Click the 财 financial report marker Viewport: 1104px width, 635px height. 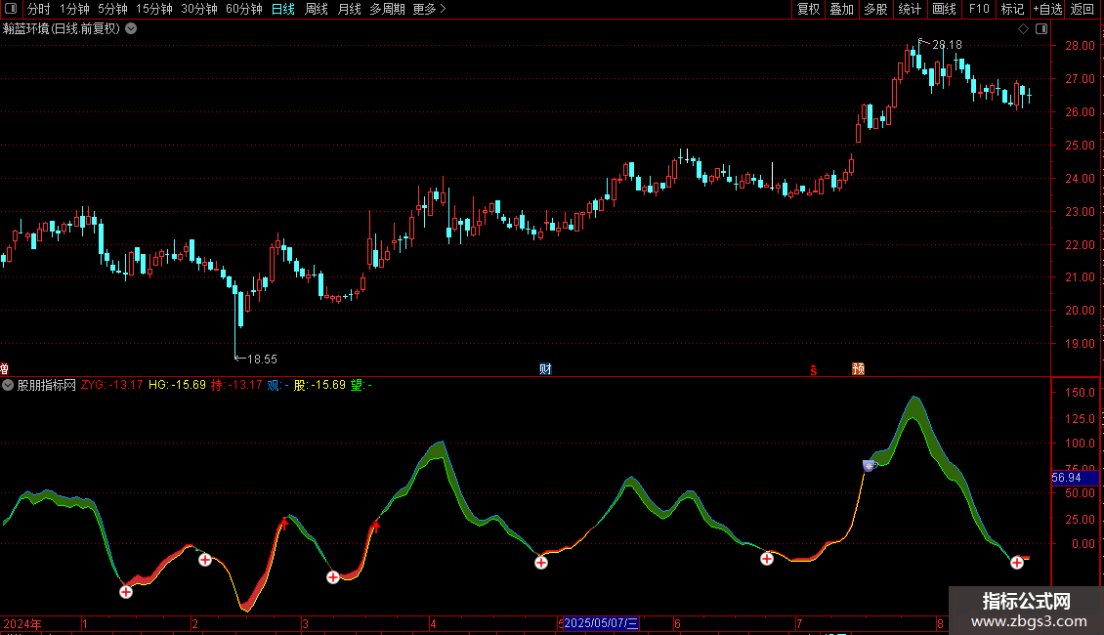[x=545, y=369]
